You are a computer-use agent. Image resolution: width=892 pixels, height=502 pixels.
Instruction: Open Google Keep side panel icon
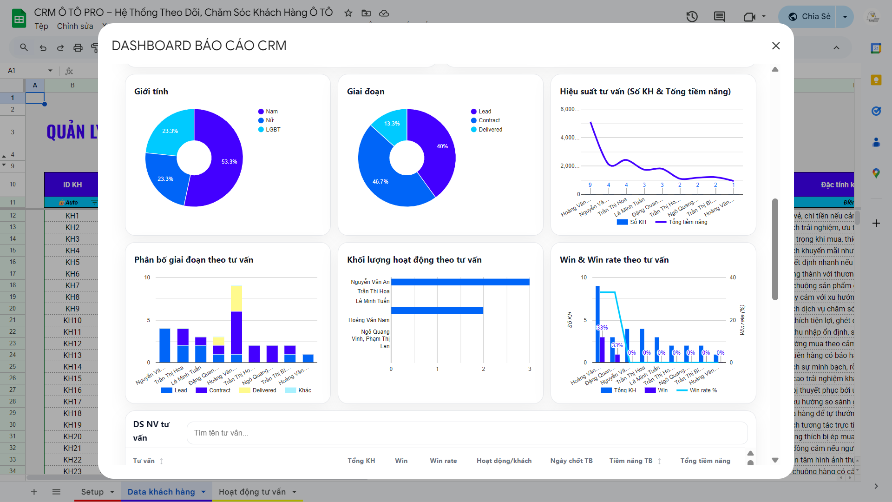876,80
